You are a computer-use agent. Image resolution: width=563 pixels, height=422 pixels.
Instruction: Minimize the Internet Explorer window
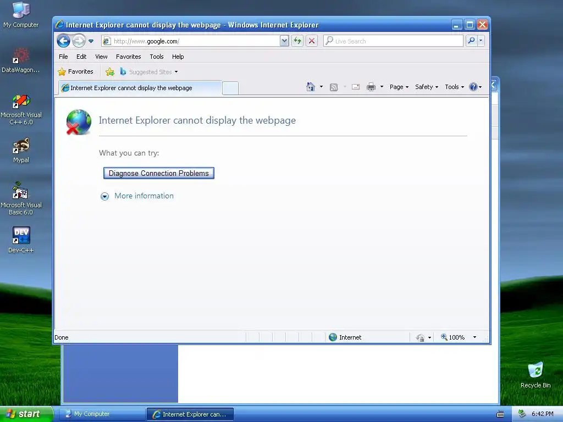coord(456,25)
